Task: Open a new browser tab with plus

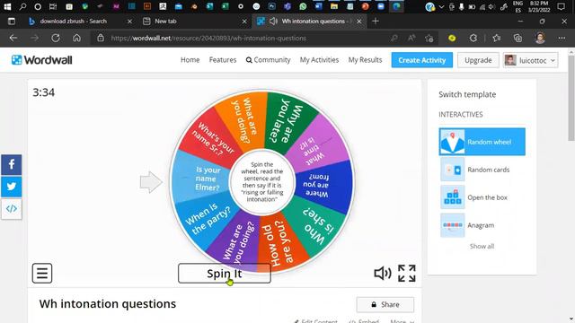Action: tap(376, 22)
